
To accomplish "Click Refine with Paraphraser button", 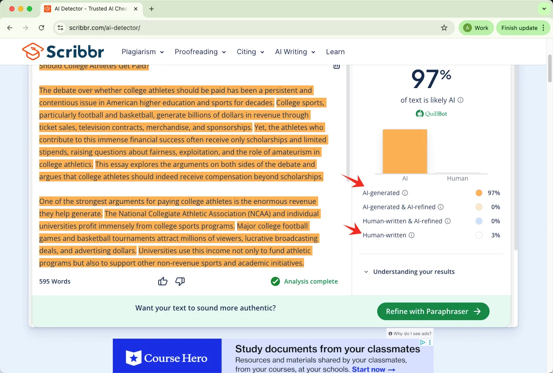I will [x=433, y=311].
